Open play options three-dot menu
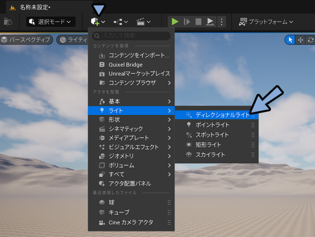Viewport: 315px width, 237px height. (221, 22)
